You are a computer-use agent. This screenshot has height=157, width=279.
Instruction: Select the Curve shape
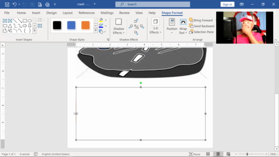(x=20, y=31)
